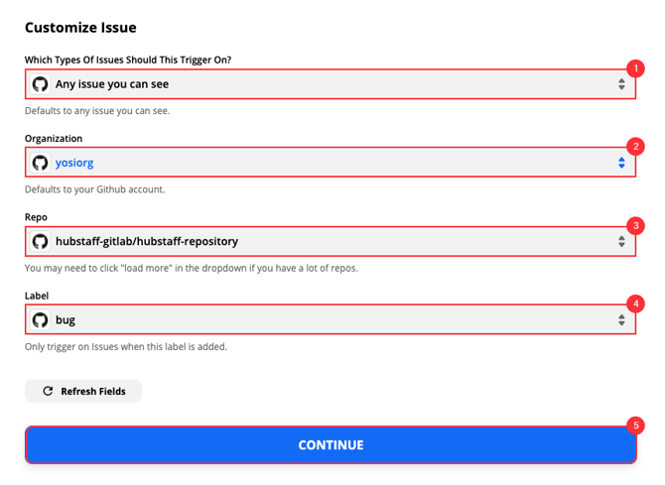This screenshot has height=485, width=665.
Task: Click GitHub icon in issue type field
Action: pyautogui.click(x=41, y=84)
